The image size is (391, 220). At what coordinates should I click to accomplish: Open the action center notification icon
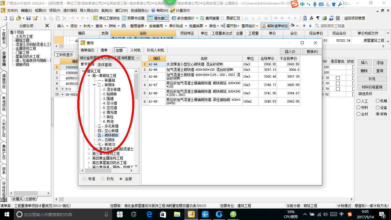pos(382,214)
